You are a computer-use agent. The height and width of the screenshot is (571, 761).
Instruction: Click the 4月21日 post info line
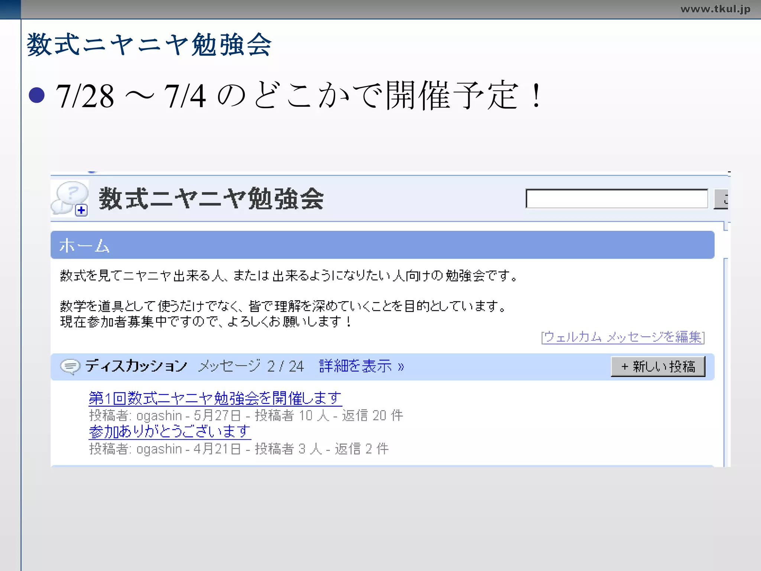click(x=239, y=449)
